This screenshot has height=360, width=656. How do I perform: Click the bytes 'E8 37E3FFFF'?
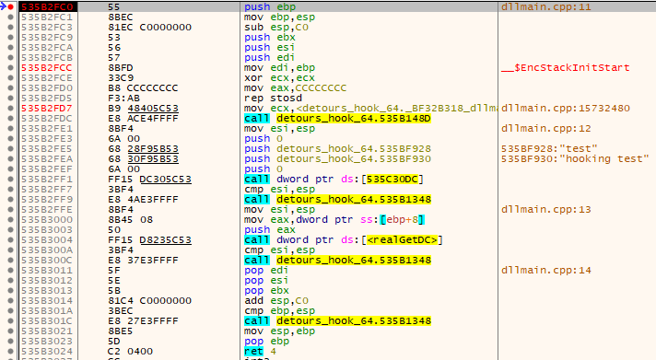tap(143, 260)
